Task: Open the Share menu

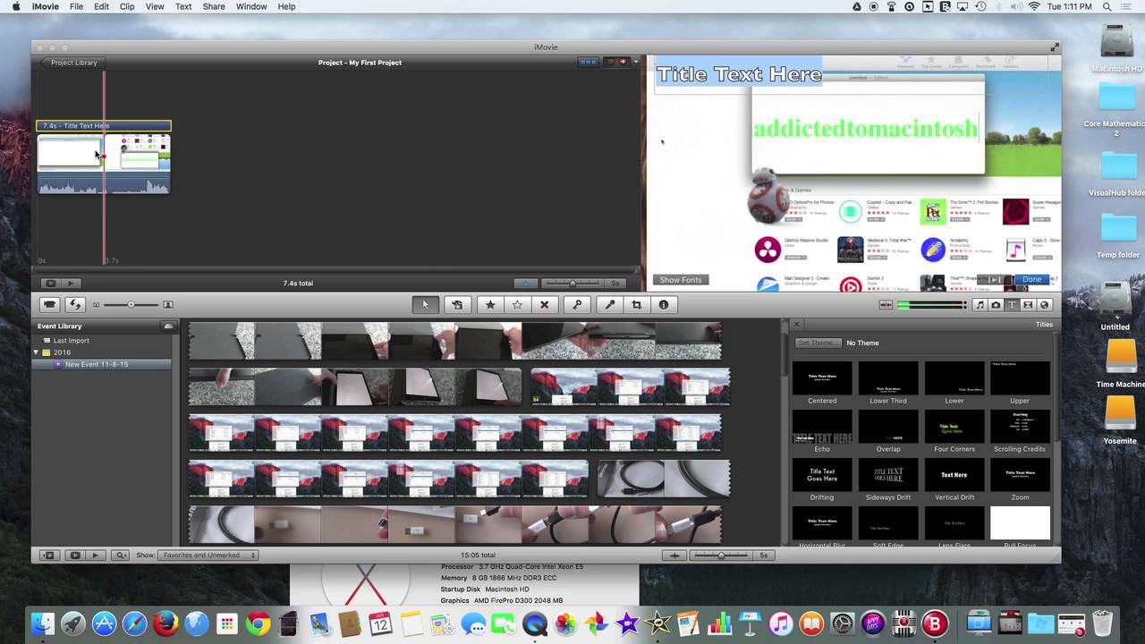Action: [214, 6]
